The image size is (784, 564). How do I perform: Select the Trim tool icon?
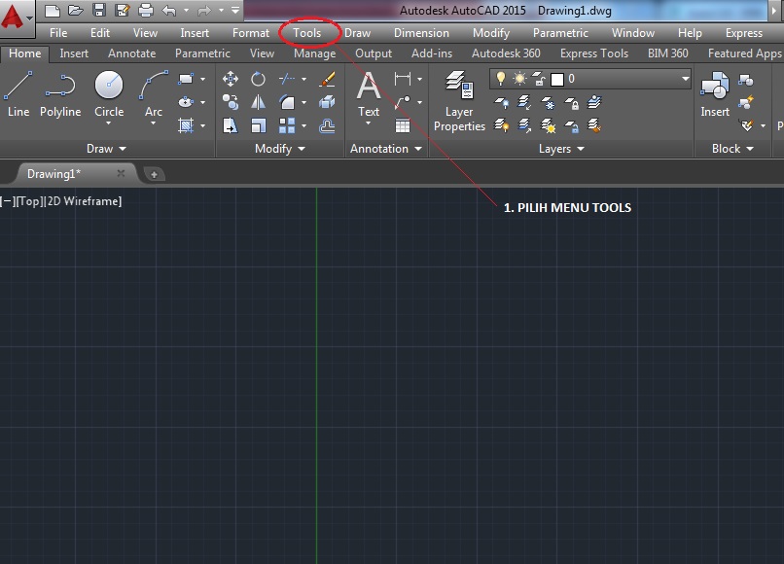(287, 79)
